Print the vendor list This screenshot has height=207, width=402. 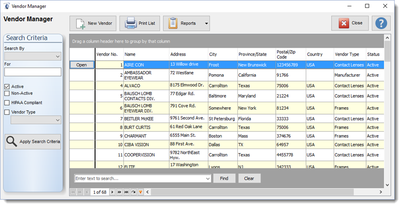(140, 23)
